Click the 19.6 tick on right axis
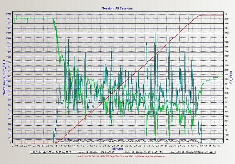The width and height of the screenshot is (235, 164). [227, 139]
